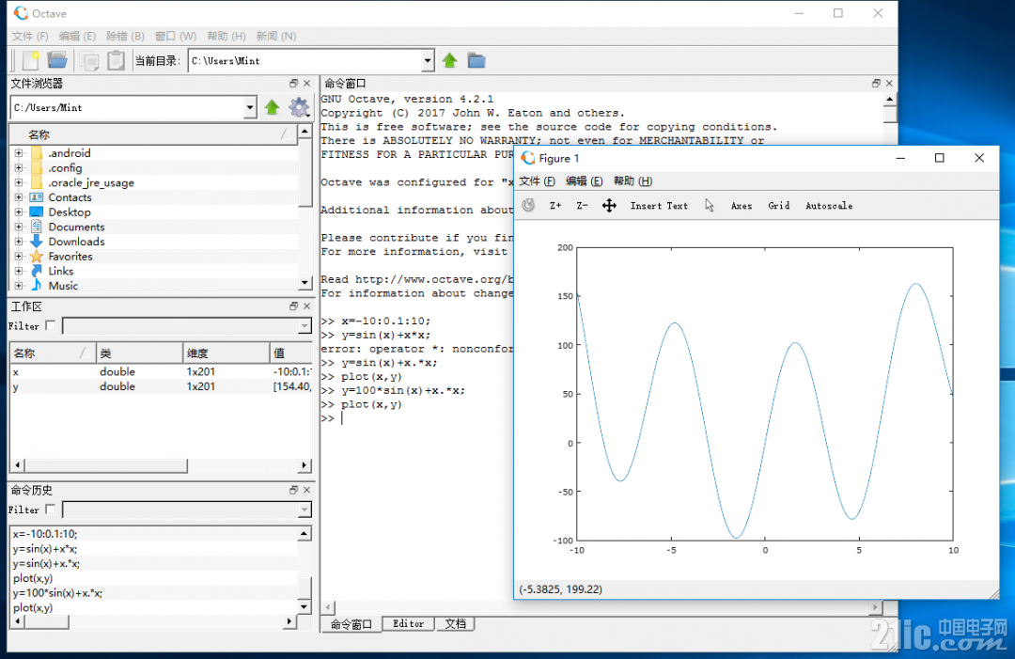Viewport: 1015px width, 659px height.
Task: Open file browser settings gear
Action: pos(299,107)
